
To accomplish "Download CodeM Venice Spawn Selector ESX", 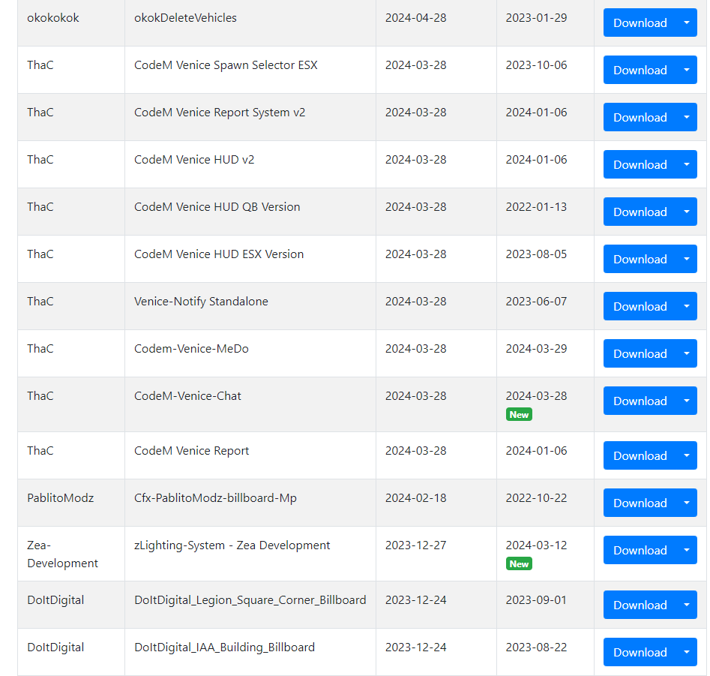I will click(x=640, y=70).
